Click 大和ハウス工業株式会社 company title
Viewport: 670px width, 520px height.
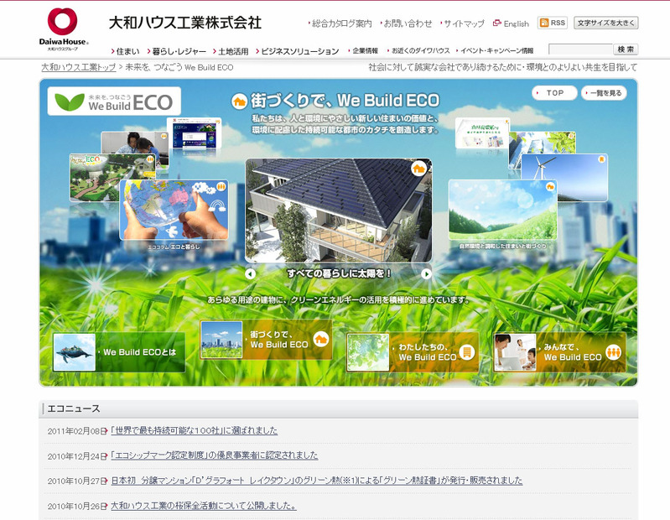coord(185,23)
